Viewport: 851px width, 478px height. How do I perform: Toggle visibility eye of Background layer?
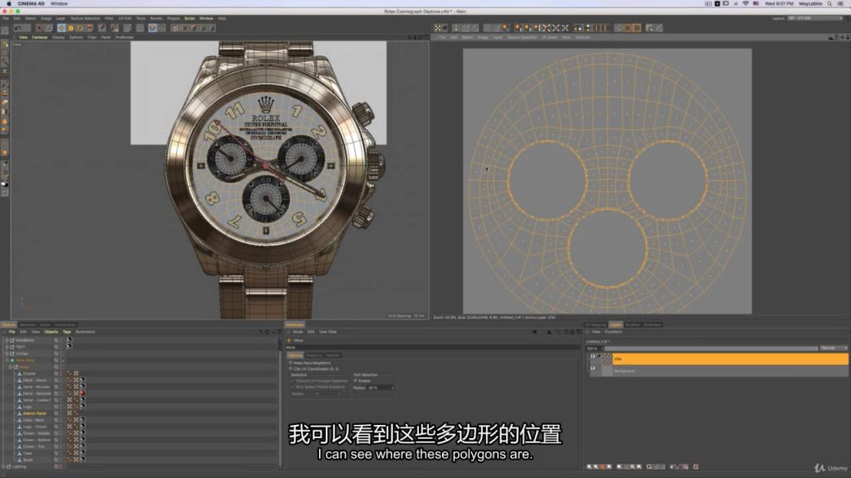coord(593,368)
